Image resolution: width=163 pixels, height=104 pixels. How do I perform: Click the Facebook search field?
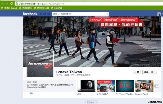click(79, 14)
